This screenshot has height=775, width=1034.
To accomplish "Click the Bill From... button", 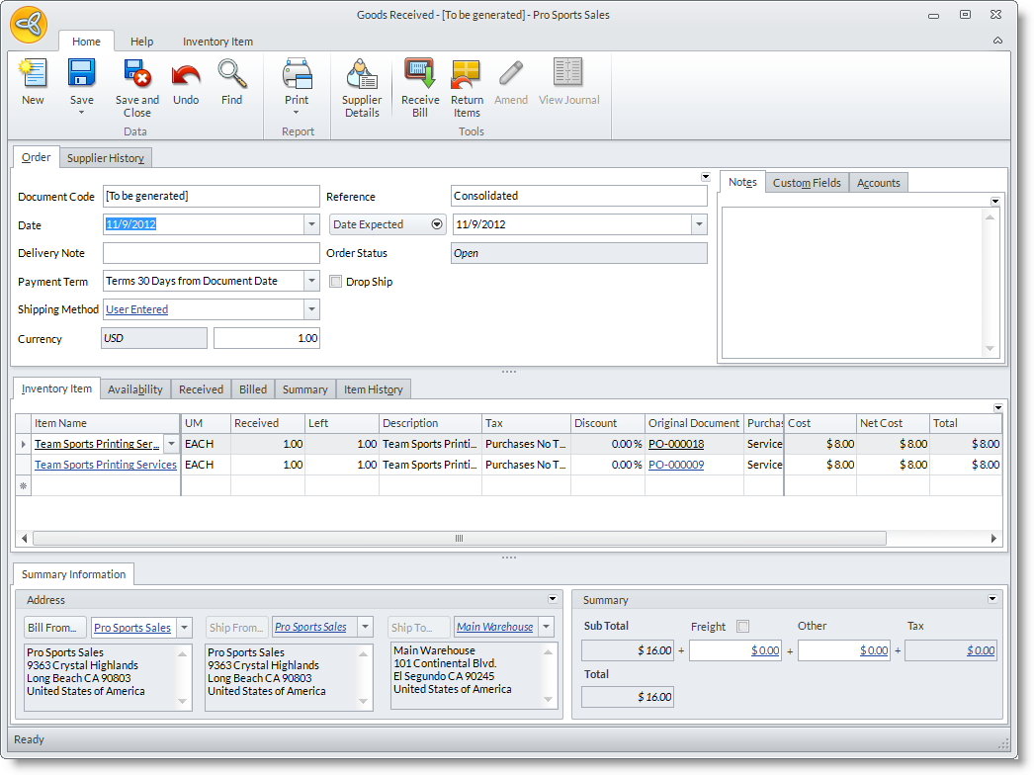I will pos(55,628).
